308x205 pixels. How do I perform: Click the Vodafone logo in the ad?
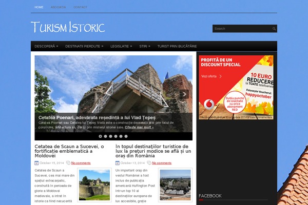[209, 104]
